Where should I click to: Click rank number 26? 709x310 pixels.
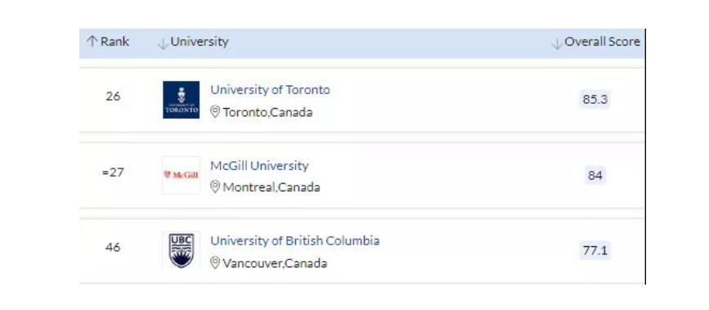coord(113,97)
